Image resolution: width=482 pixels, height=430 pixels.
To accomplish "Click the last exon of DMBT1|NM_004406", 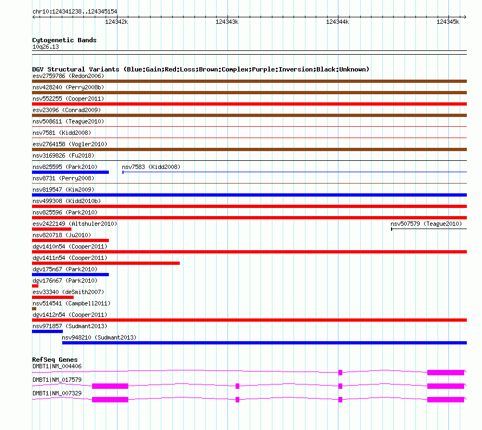I will pyautogui.click(x=446, y=373).
